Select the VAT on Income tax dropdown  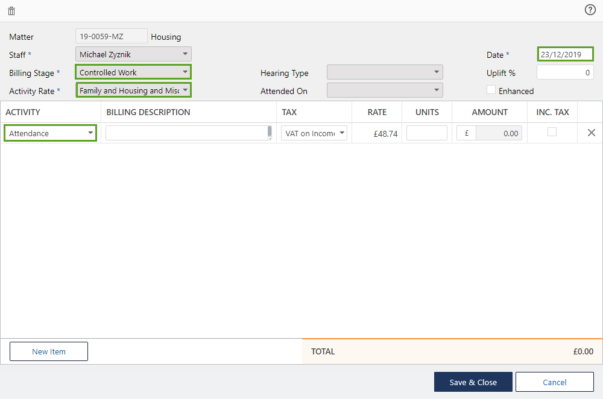click(314, 133)
